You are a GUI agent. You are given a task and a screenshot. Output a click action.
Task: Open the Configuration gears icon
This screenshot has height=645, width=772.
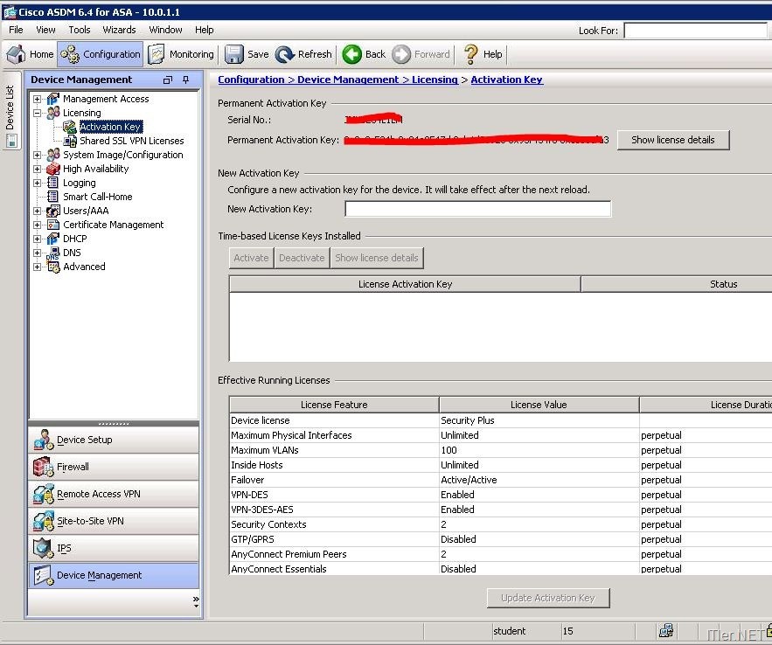[70, 54]
